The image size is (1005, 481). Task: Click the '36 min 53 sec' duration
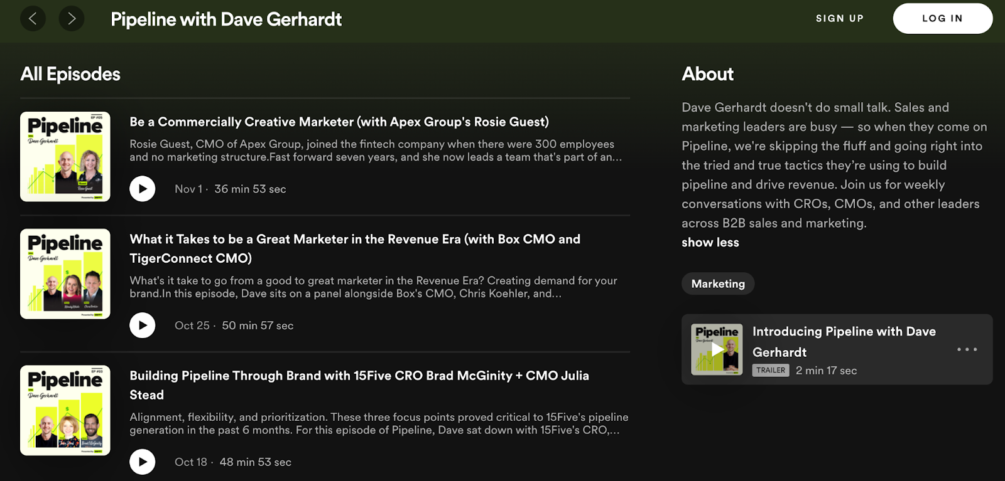point(250,189)
